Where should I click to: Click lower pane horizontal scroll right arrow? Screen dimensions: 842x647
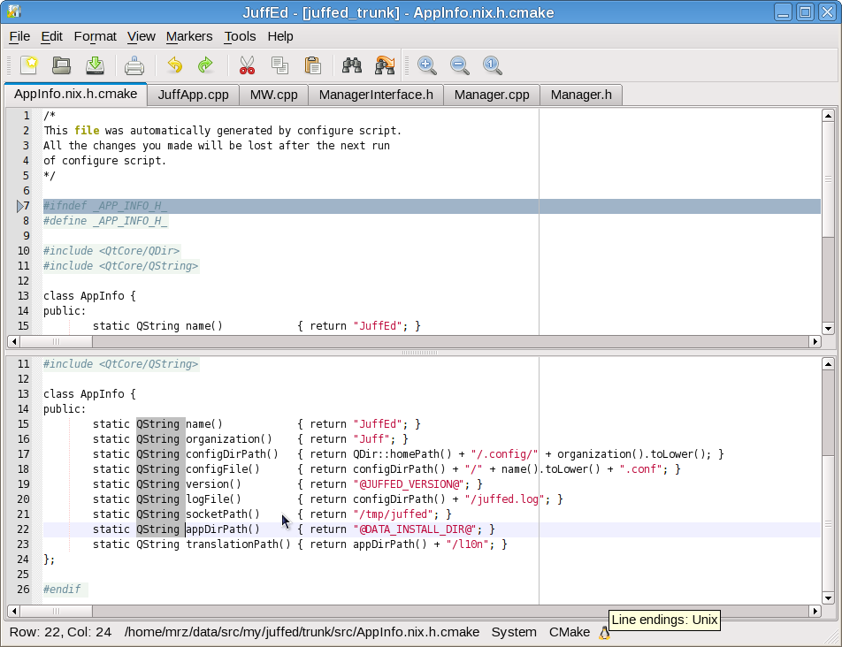coord(815,611)
